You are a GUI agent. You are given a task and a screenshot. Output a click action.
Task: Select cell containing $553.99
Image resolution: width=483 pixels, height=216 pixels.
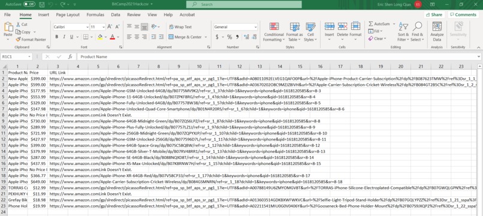(38, 97)
